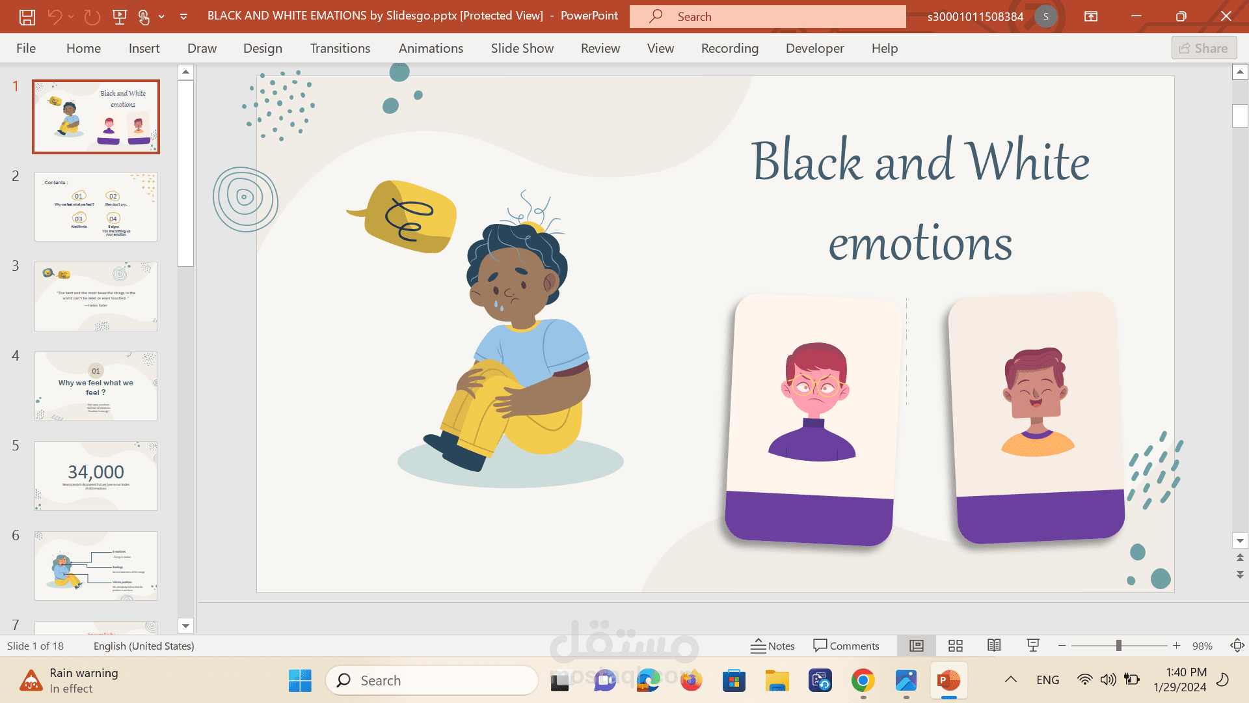
Task: Open the Design tab
Action: [262, 48]
